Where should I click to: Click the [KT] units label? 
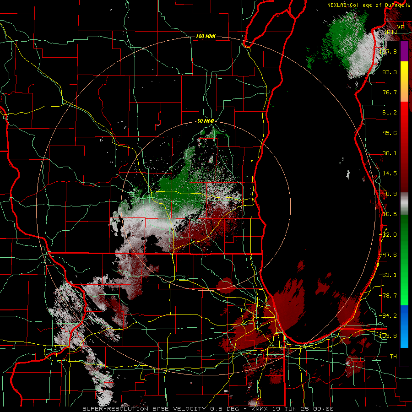391,32
